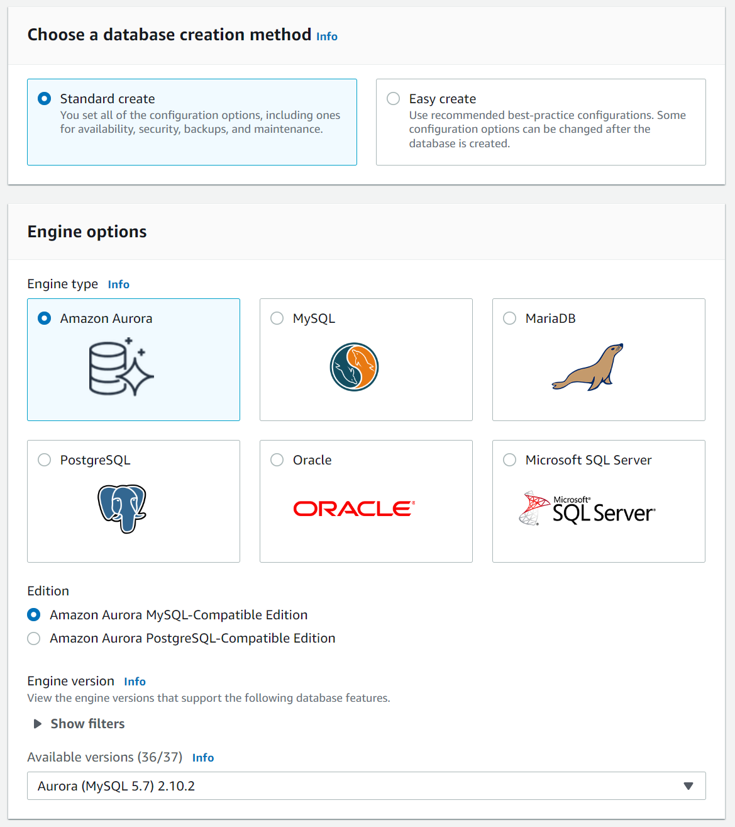Click the red Oracle logo
The width and height of the screenshot is (735, 827).
[x=354, y=509]
